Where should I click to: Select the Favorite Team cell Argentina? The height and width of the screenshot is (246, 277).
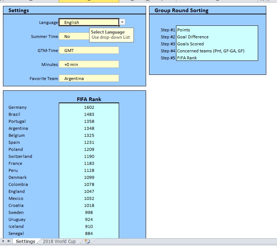(89, 79)
